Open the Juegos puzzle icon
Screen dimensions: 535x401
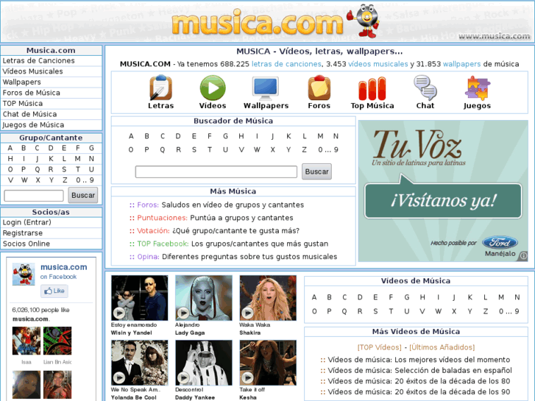477,88
